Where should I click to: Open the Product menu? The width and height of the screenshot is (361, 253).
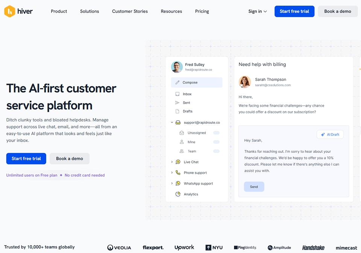pos(59,11)
